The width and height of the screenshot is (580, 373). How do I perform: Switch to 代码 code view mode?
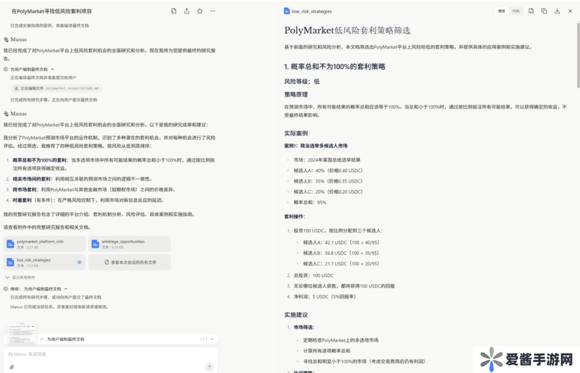click(x=516, y=11)
